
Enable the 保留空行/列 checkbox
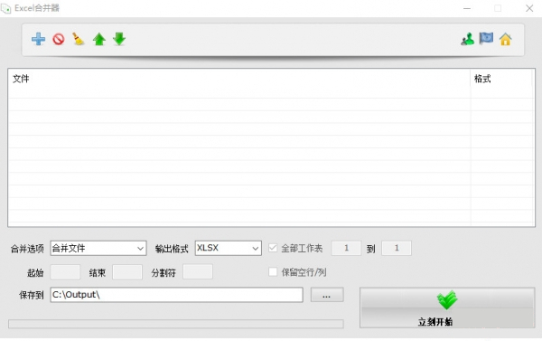click(x=273, y=272)
